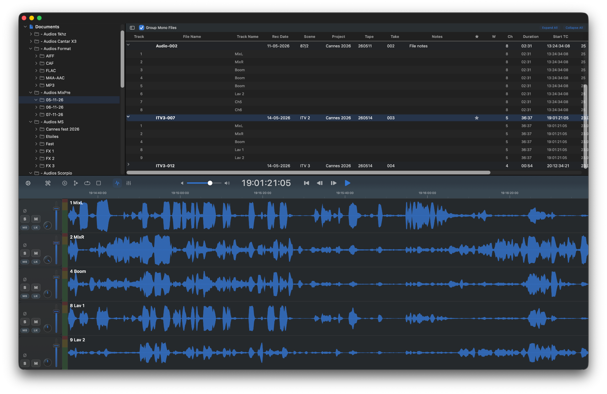Jump to start with the skip-back button

[x=306, y=183]
